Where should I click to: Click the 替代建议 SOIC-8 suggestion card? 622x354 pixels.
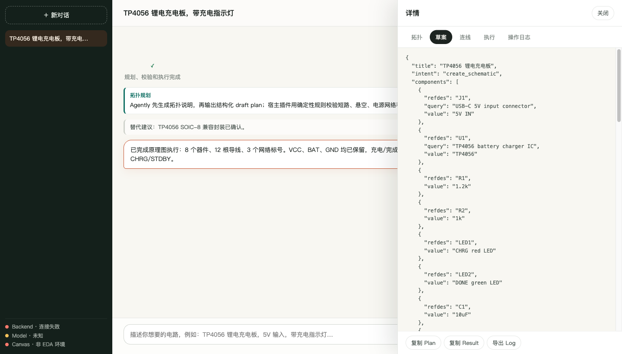[260, 127]
